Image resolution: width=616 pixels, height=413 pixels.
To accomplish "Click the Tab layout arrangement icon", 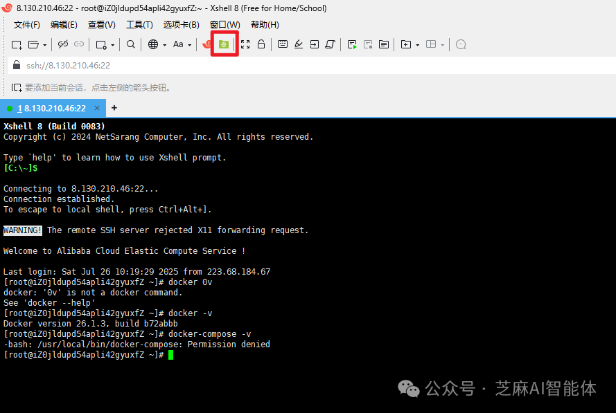I will click(x=431, y=44).
